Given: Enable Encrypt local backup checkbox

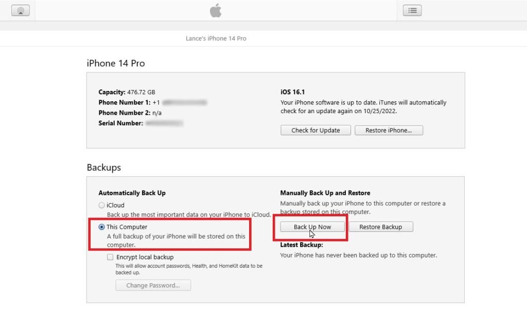Looking at the screenshot, I should point(110,257).
